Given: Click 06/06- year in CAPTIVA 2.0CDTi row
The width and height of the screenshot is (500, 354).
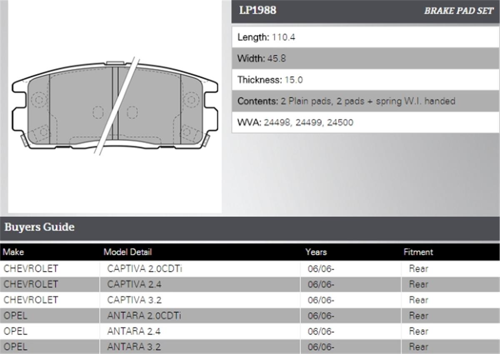Looking at the screenshot, I should pyautogui.click(x=321, y=269).
